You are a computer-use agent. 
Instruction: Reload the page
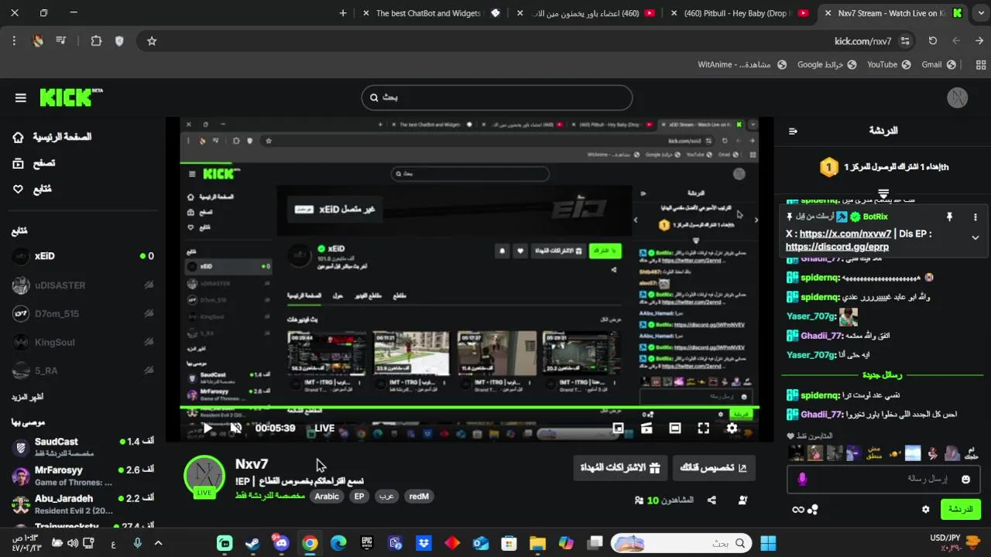(x=933, y=41)
